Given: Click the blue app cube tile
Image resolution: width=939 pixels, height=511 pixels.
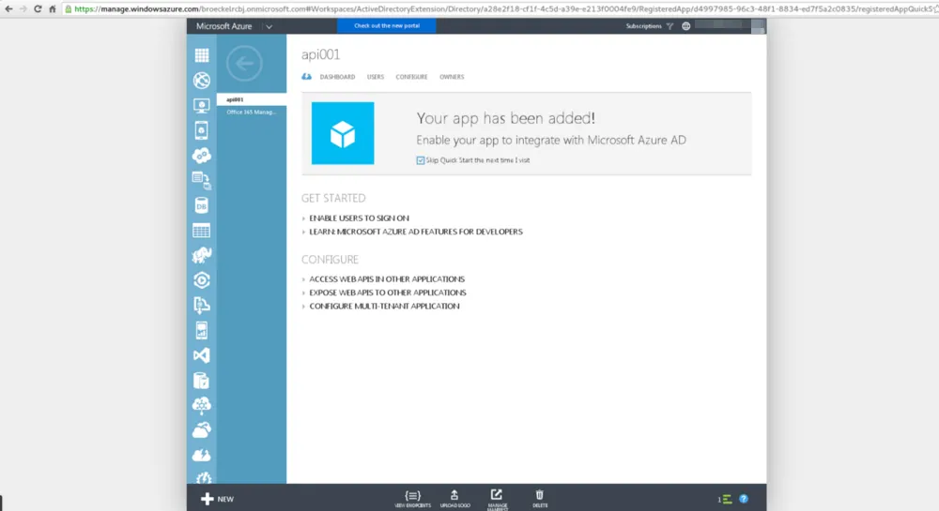Looking at the screenshot, I should (x=343, y=133).
